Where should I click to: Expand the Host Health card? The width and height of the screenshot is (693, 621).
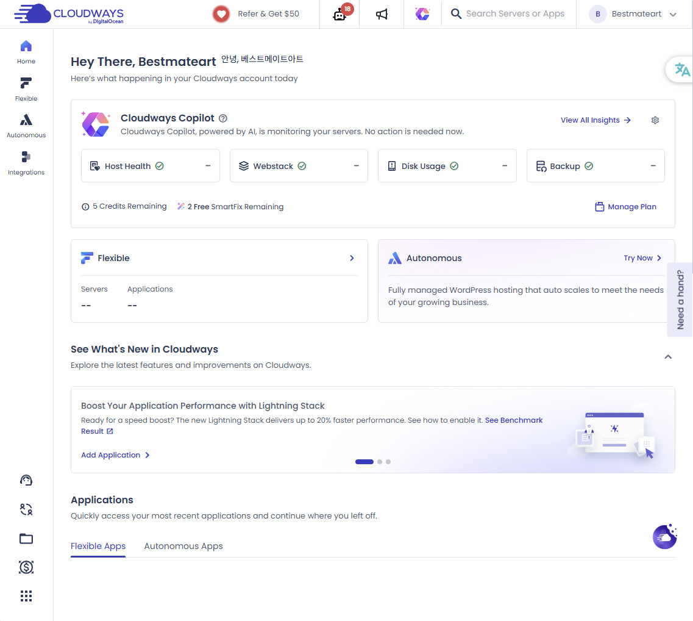[x=208, y=166]
